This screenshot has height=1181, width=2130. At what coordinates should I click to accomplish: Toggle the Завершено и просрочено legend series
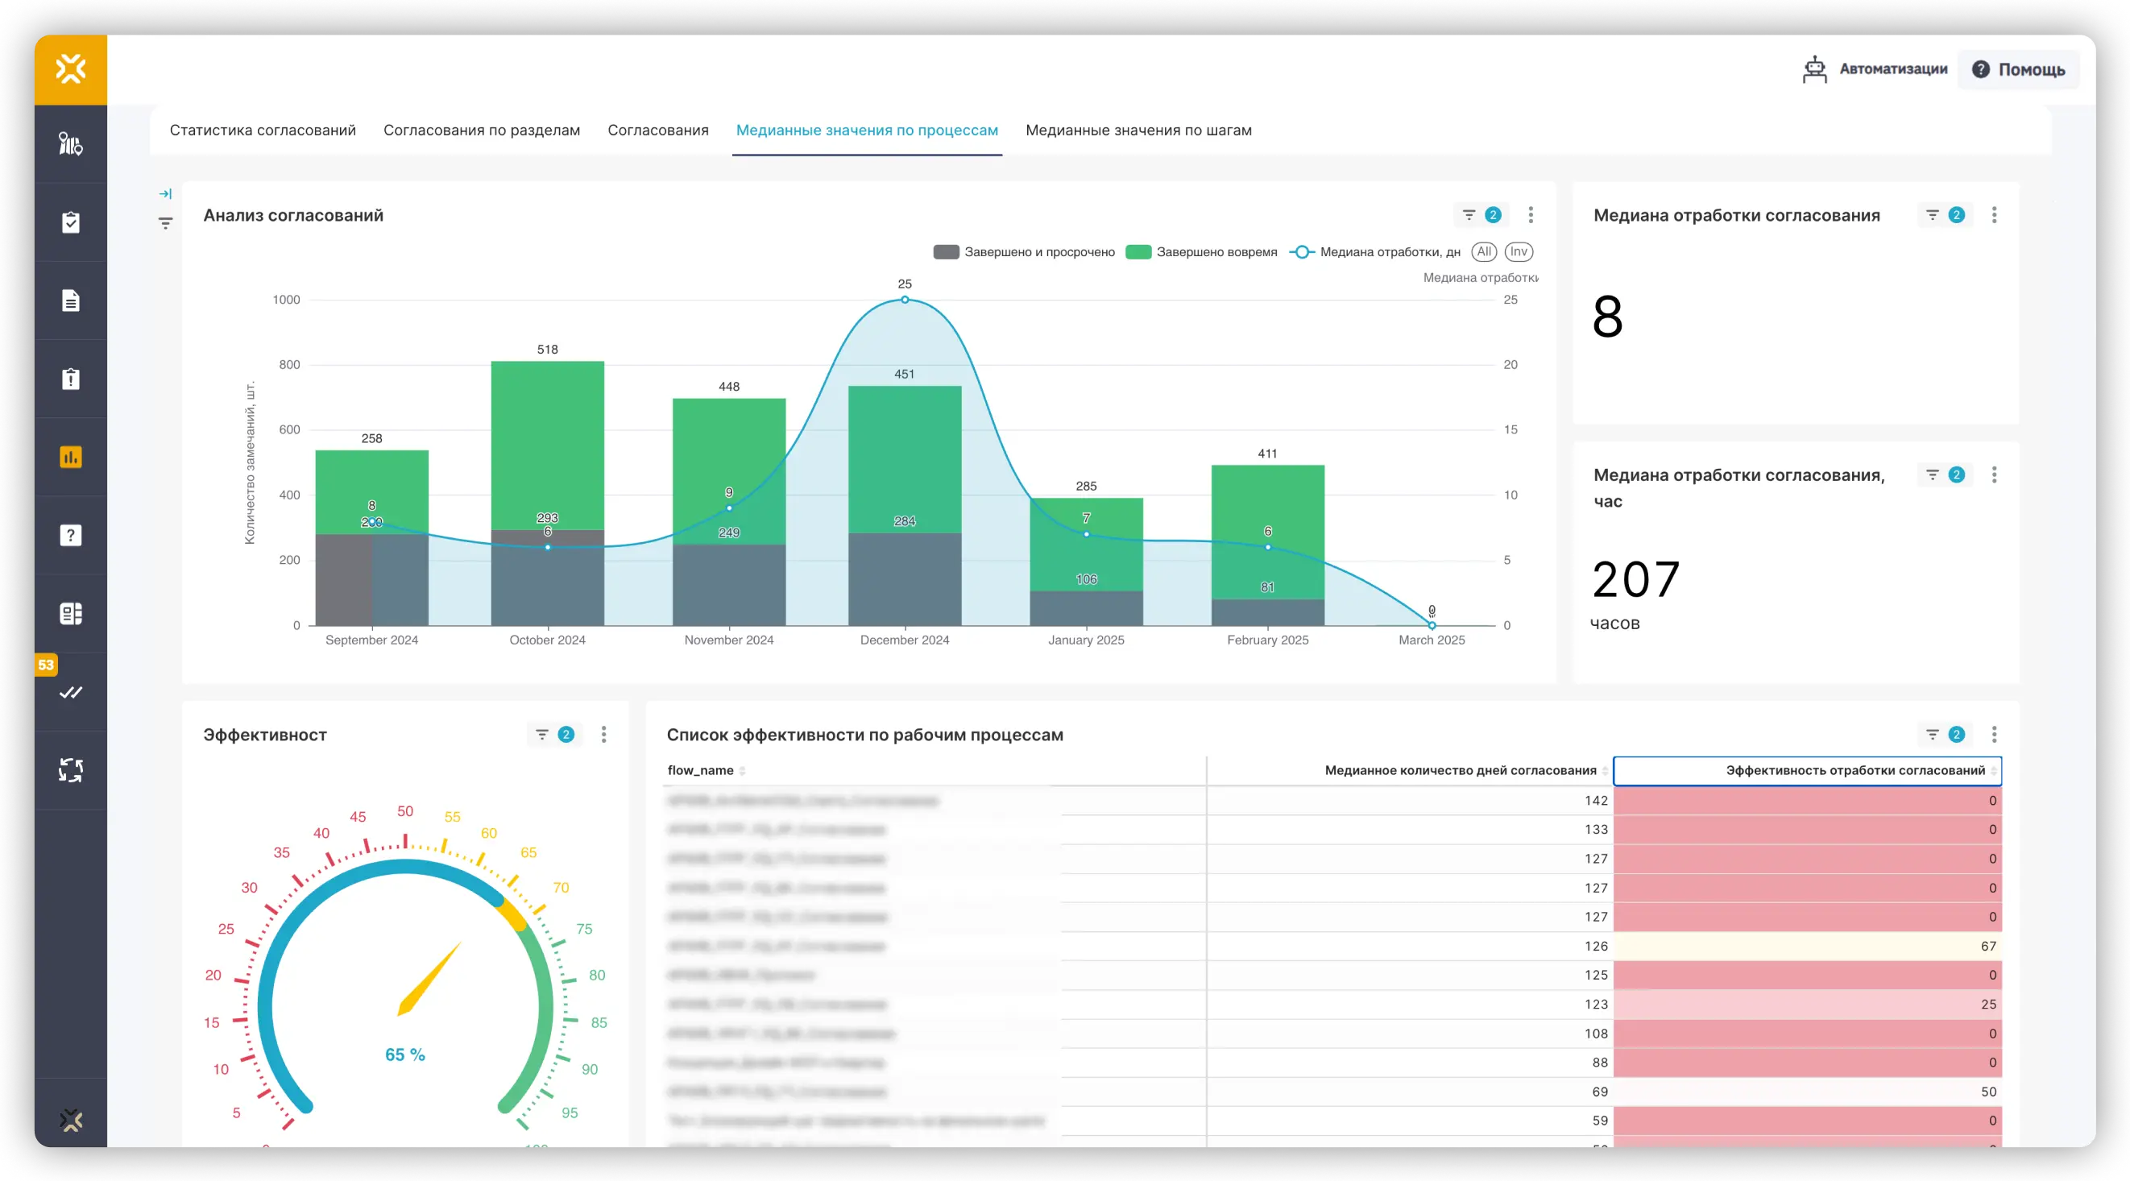[x=1038, y=252]
